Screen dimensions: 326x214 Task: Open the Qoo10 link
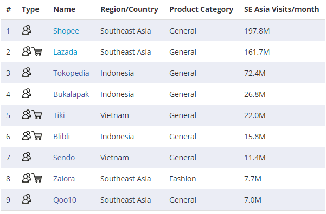65,200
